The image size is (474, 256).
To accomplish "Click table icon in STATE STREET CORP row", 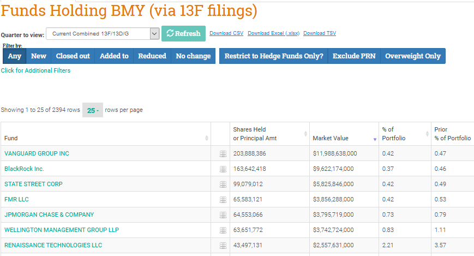I will point(223,184).
